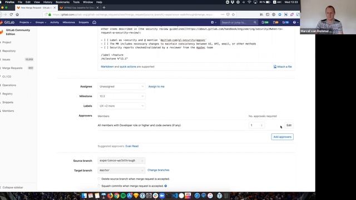Click the Firefox home button
Image resolution: width=356 pixels, height=200 pixels.
[x=17, y=14]
